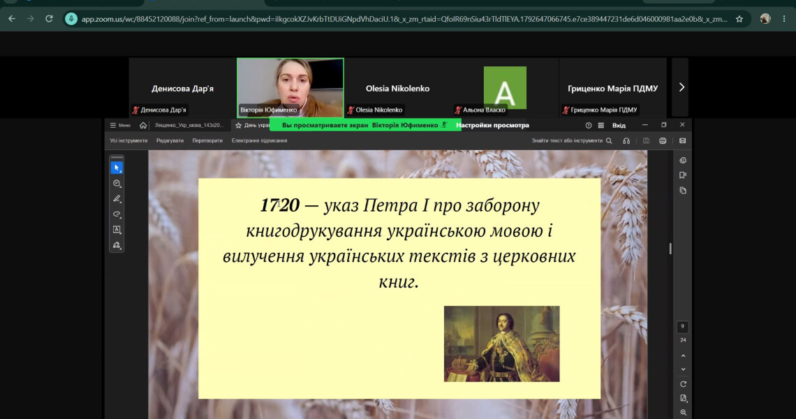Go to next page with down arrow
796x419 pixels.
coord(683,369)
